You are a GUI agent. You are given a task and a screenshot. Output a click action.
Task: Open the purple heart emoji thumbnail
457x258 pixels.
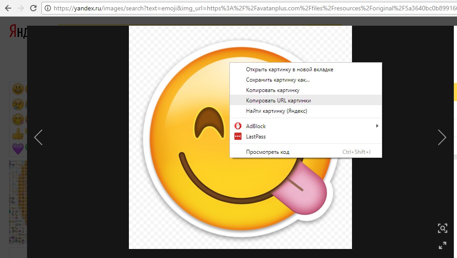coord(18,148)
